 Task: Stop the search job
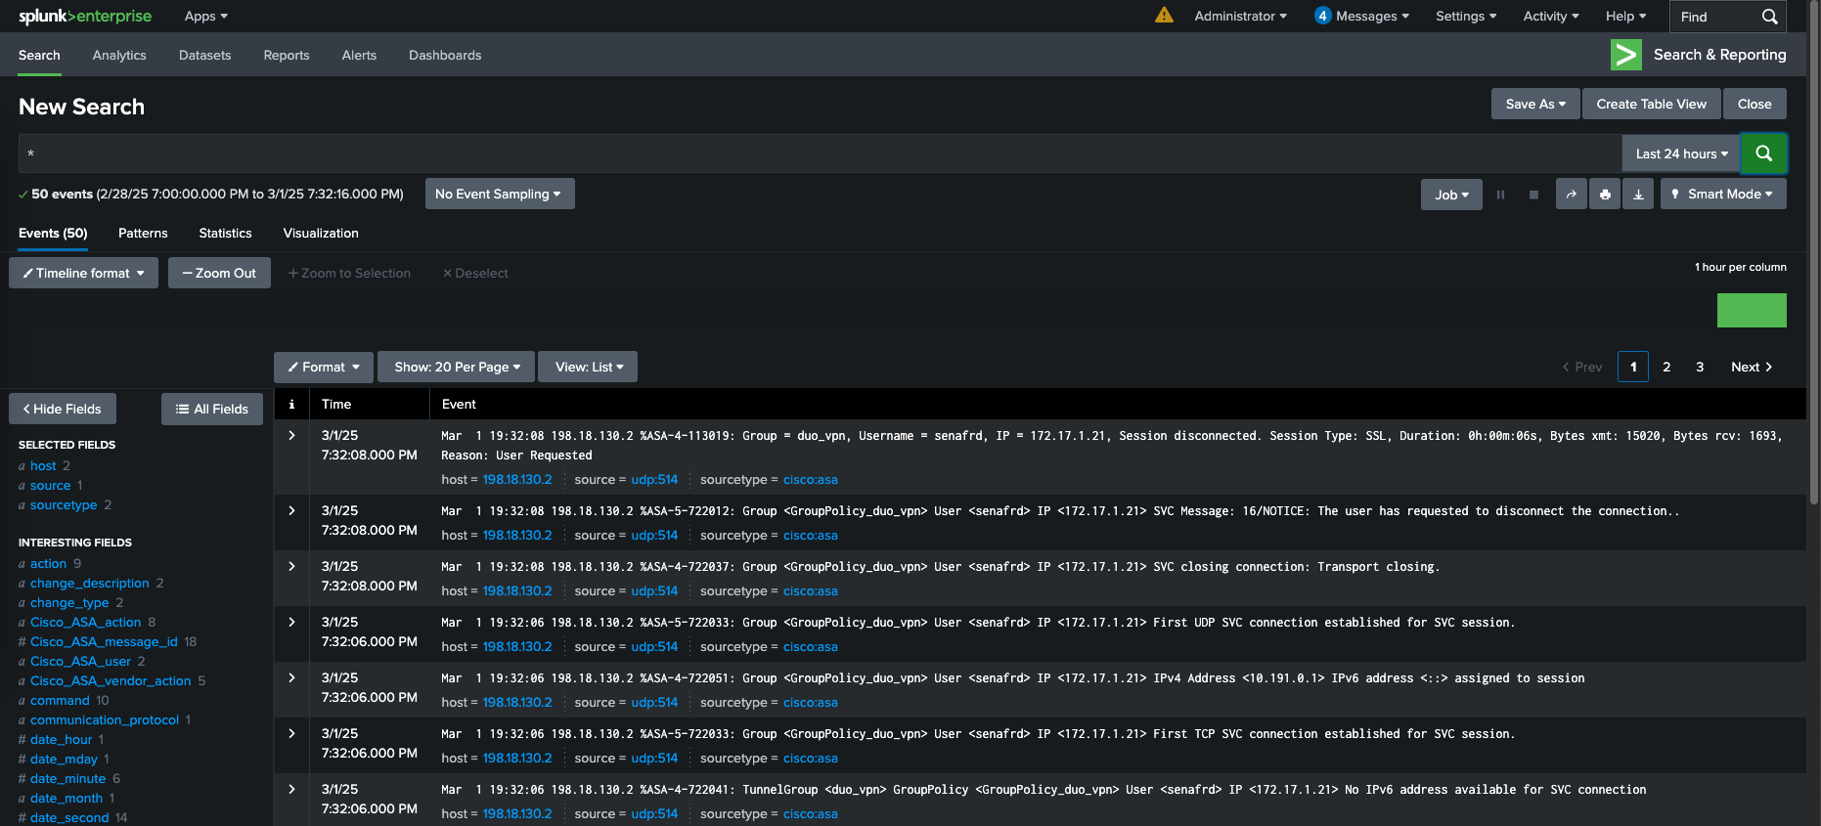1533,195
